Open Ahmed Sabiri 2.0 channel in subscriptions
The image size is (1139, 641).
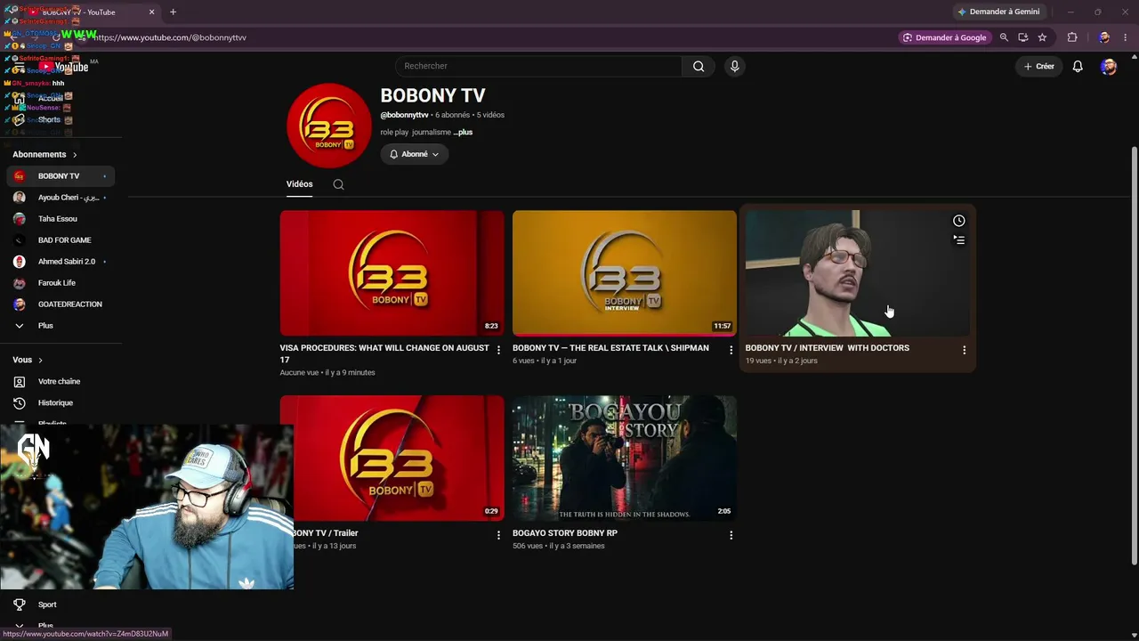coord(59,262)
